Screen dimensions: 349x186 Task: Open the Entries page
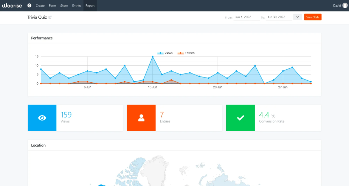77,5
